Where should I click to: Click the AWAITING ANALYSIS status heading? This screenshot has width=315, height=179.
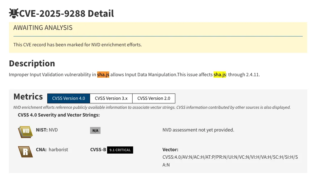click(x=43, y=28)
